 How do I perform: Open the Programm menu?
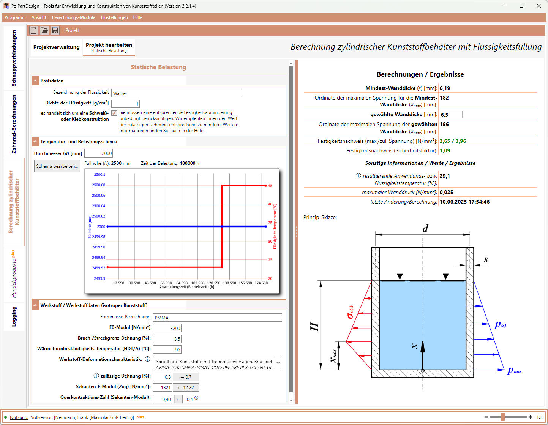click(x=15, y=17)
